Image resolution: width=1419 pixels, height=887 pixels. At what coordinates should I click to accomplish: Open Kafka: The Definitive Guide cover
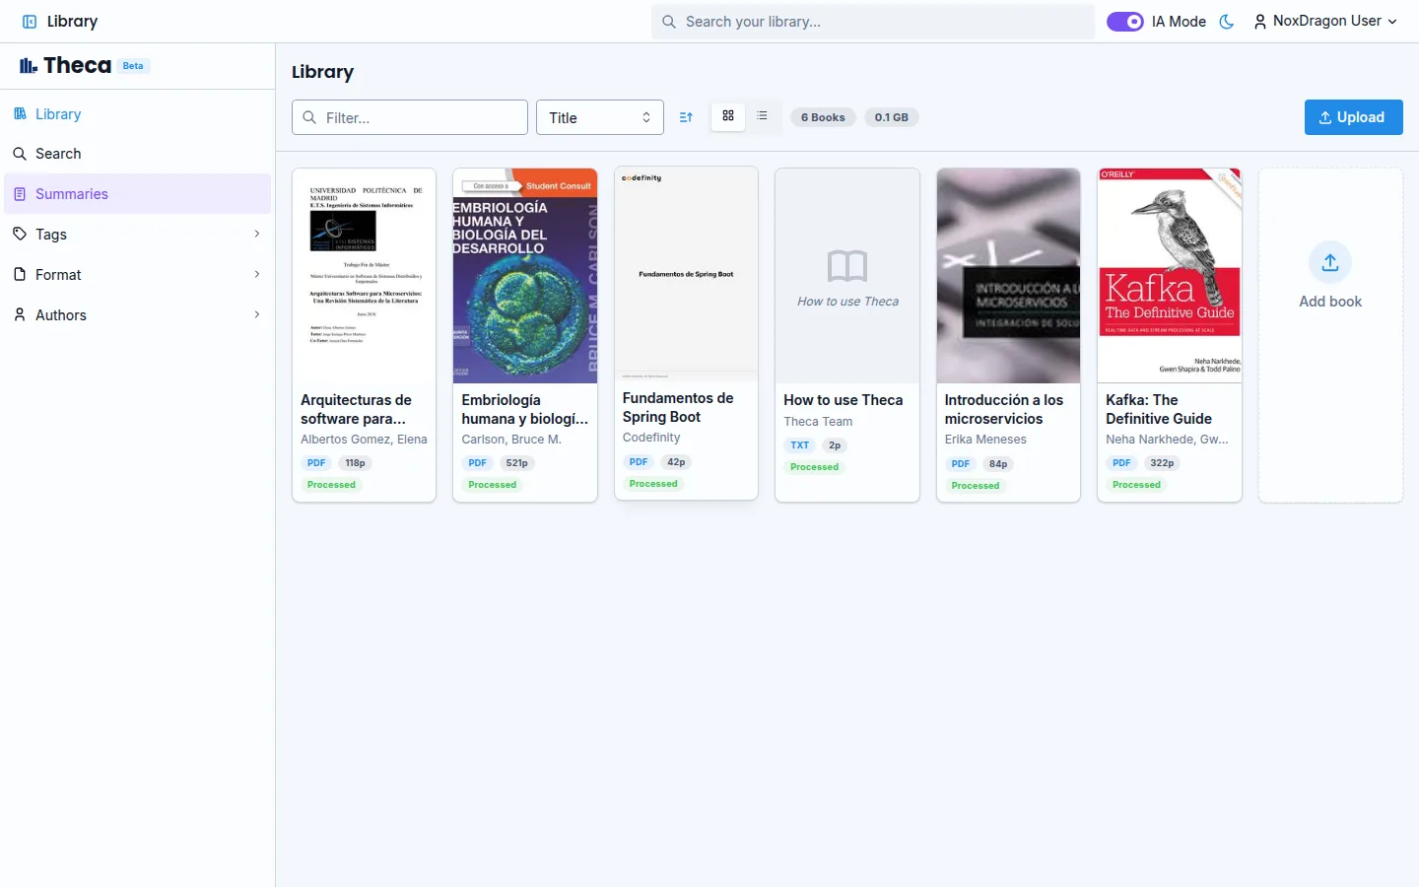coord(1170,276)
